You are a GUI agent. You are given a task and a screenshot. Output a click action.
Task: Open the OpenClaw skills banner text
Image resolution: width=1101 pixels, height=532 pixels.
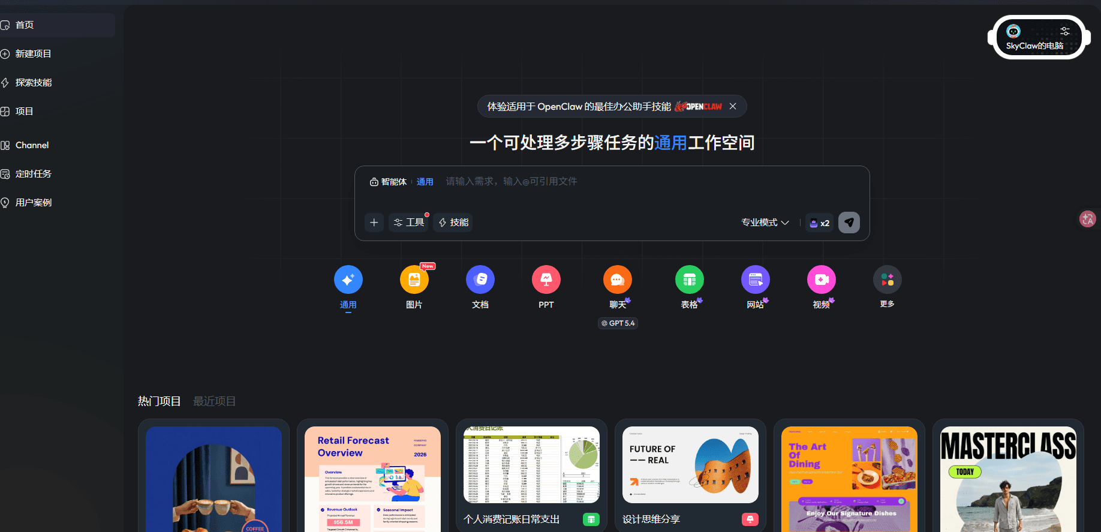coord(579,106)
